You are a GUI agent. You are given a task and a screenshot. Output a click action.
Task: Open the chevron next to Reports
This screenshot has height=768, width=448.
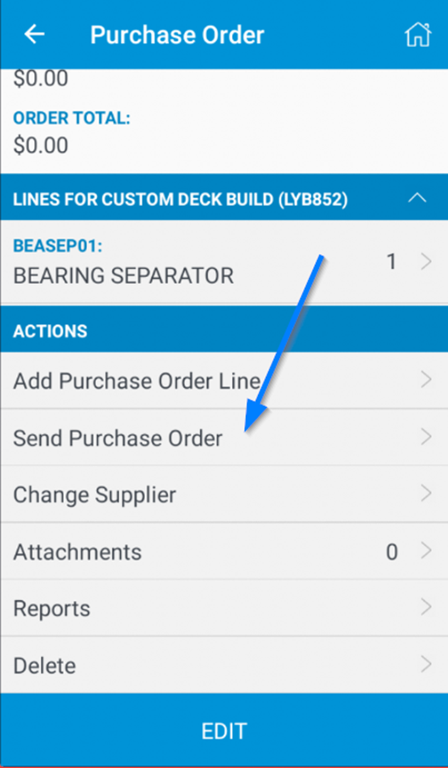coord(427,608)
